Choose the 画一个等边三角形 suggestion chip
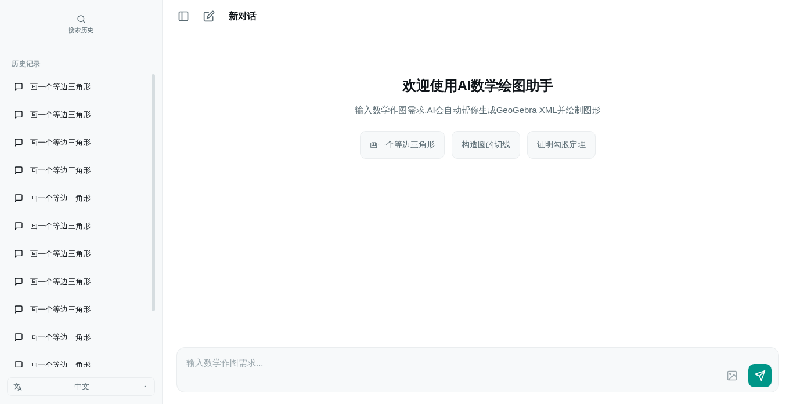 [402, 145]
